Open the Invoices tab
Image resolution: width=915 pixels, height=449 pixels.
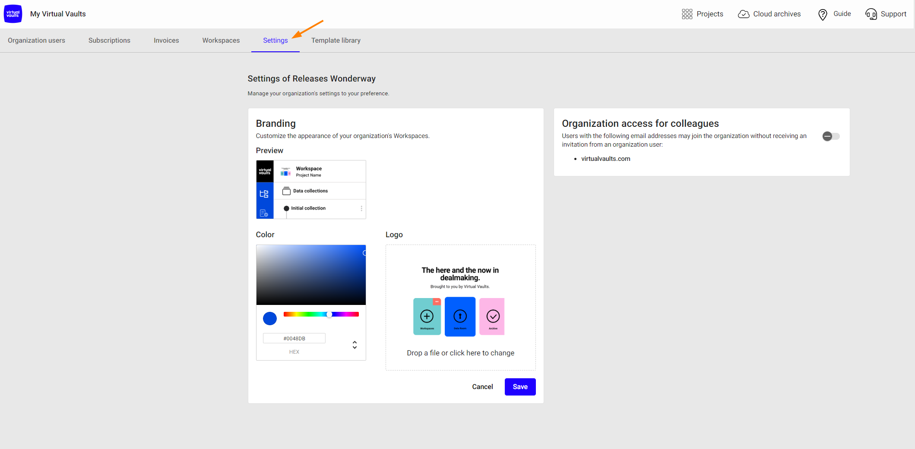coord(166,41)
